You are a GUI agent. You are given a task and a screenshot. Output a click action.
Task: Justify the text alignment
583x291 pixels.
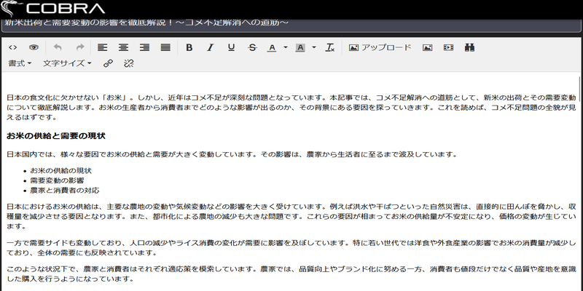click(165, 47)
